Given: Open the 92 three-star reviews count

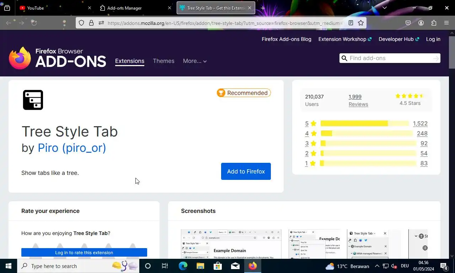Looking at the screenshot, I should 424,143.
